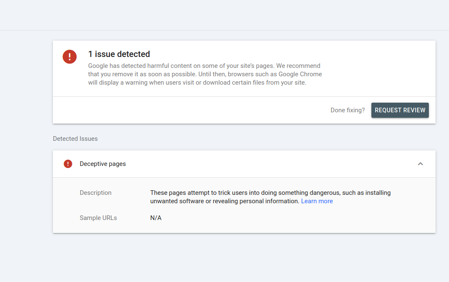Viewport: 449px width, 282px height.
Task: Select the '1 issue detected' heading
Action: click(119, 54)
